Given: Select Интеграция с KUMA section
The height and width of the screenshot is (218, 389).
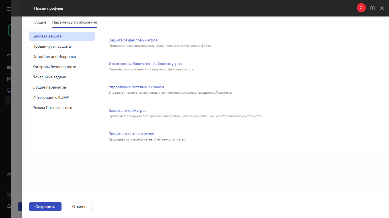Looking at the screenshot, I should (51, 97).
